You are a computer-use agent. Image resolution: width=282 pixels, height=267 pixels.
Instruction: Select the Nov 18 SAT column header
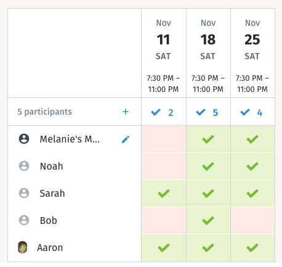tap(208, 53)
